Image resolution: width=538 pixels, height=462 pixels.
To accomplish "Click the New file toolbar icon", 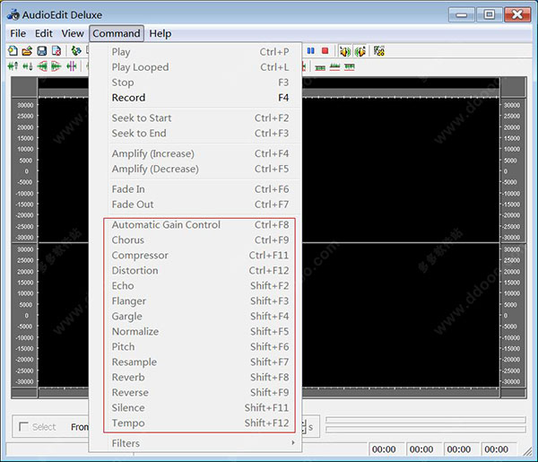I will (x=13, y=51).
